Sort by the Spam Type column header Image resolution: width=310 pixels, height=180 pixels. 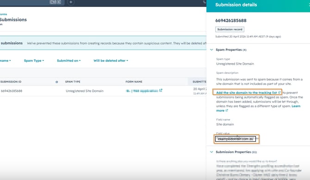click(73, 82)
